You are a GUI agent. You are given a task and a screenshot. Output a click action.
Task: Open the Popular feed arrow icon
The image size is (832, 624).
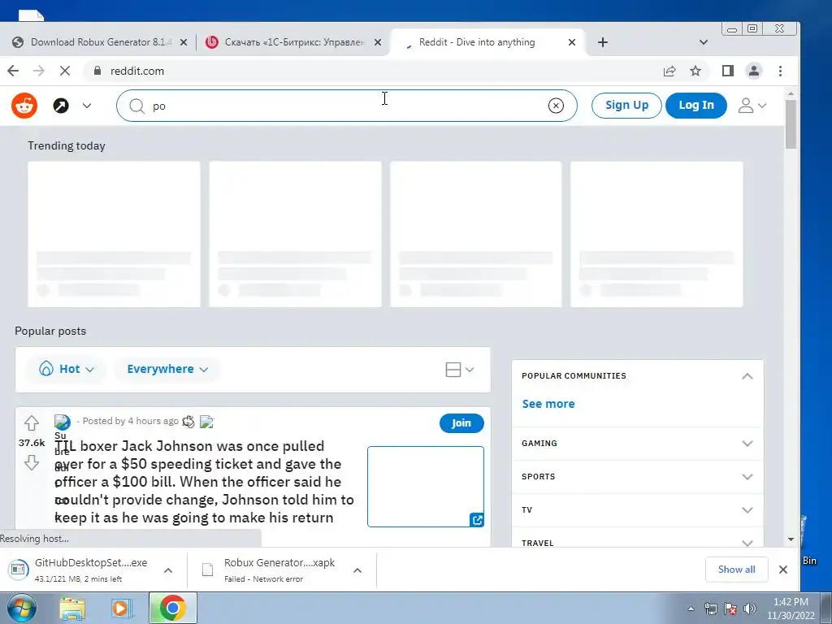pos(61,106)
